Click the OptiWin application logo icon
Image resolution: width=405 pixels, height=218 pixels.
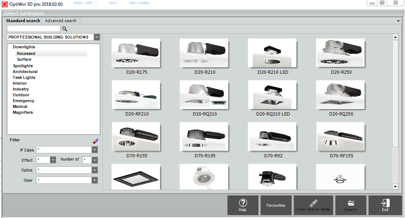point(5,4)
